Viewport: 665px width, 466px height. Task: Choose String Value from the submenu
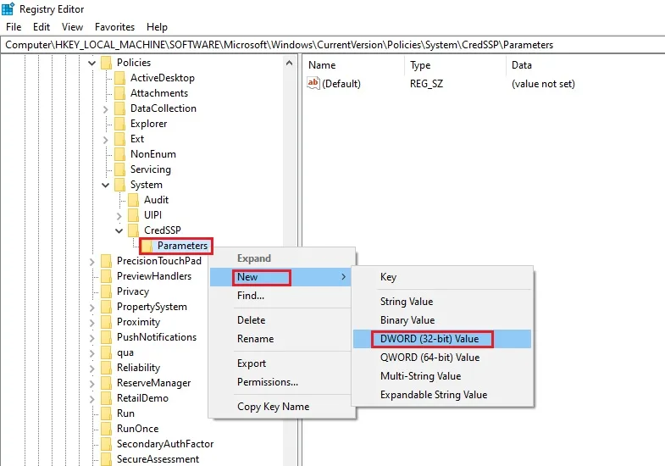pyautogui.click(x=442, y=302)
